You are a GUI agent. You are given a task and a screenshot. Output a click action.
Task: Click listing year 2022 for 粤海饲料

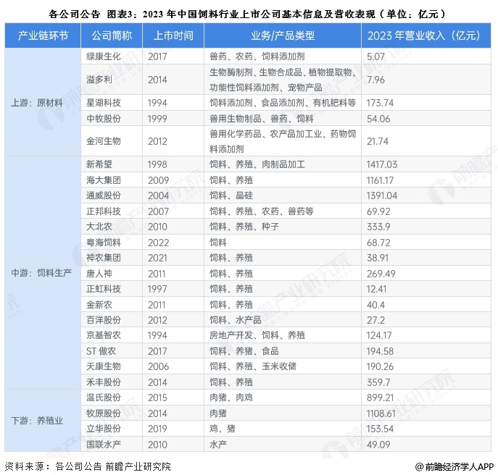click(x=158, y=243)
